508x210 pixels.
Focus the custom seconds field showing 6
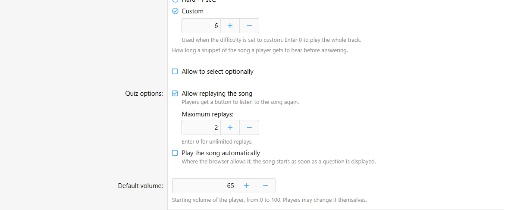(x=201, y=25)
